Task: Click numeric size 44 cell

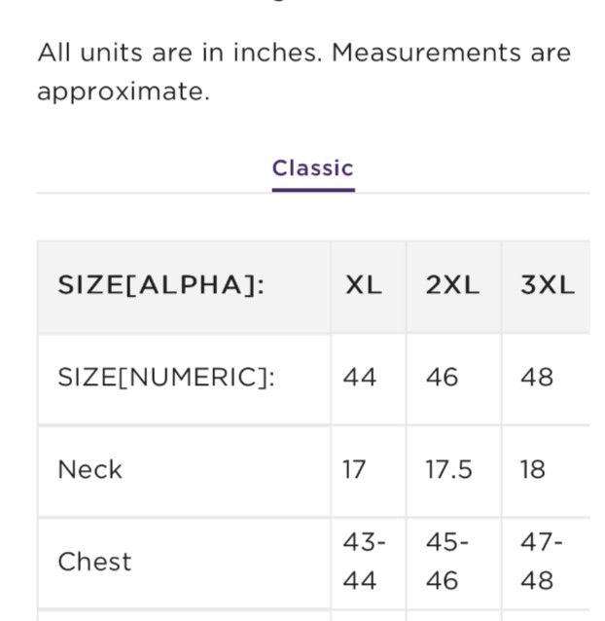Action: pyautogui.click(x=359, y=377)
